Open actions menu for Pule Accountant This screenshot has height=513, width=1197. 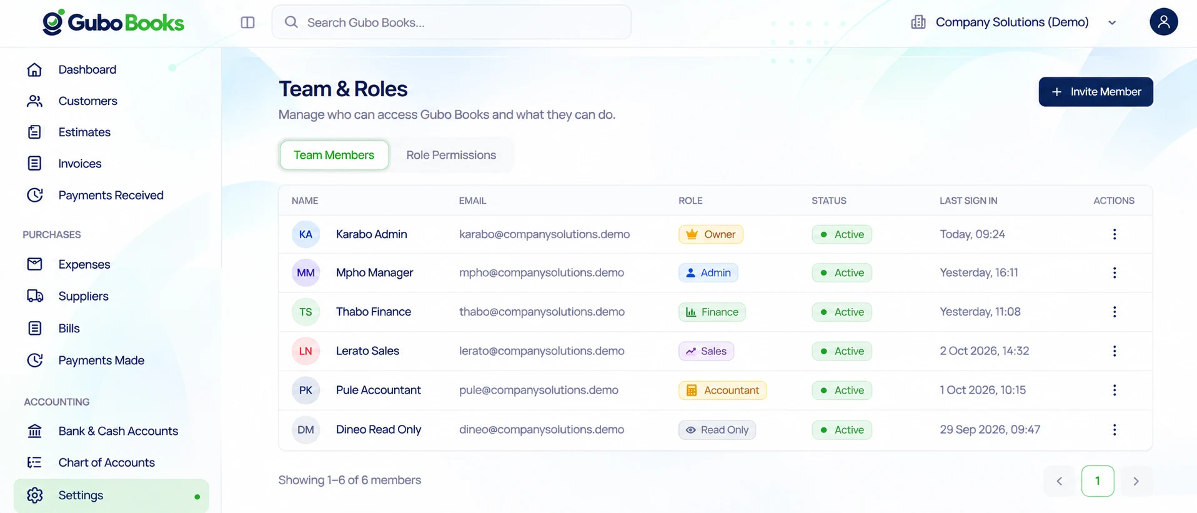pos(1114,390)
